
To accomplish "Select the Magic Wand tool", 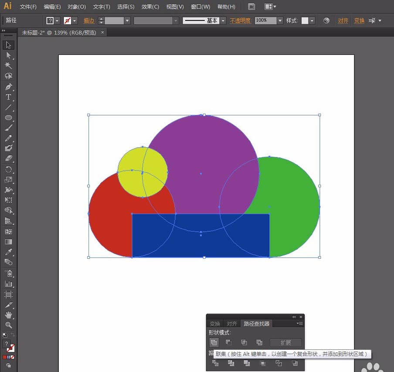I will [9, 66].
